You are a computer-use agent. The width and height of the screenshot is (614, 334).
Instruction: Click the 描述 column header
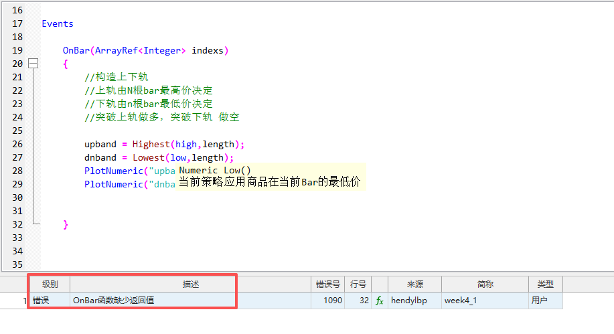191,284
